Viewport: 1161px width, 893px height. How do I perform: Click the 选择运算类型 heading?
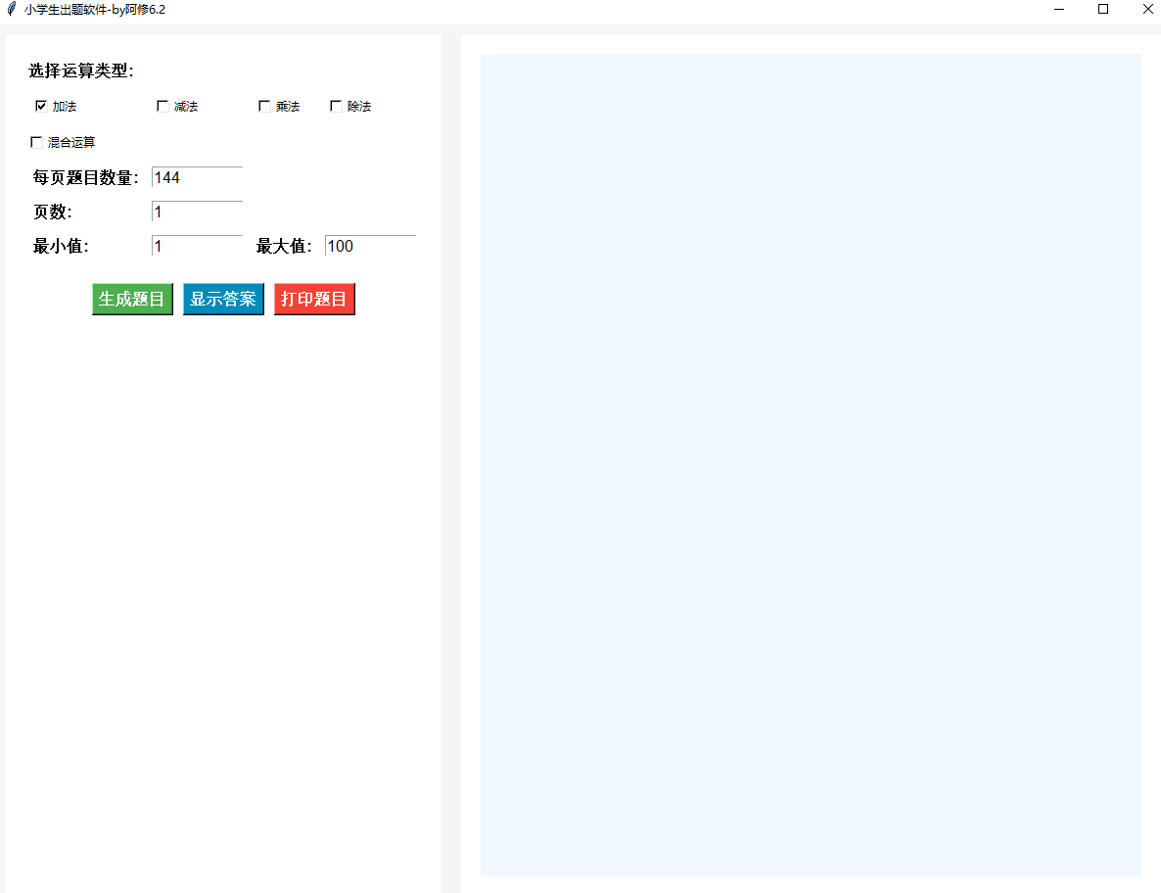pos(81,71)
